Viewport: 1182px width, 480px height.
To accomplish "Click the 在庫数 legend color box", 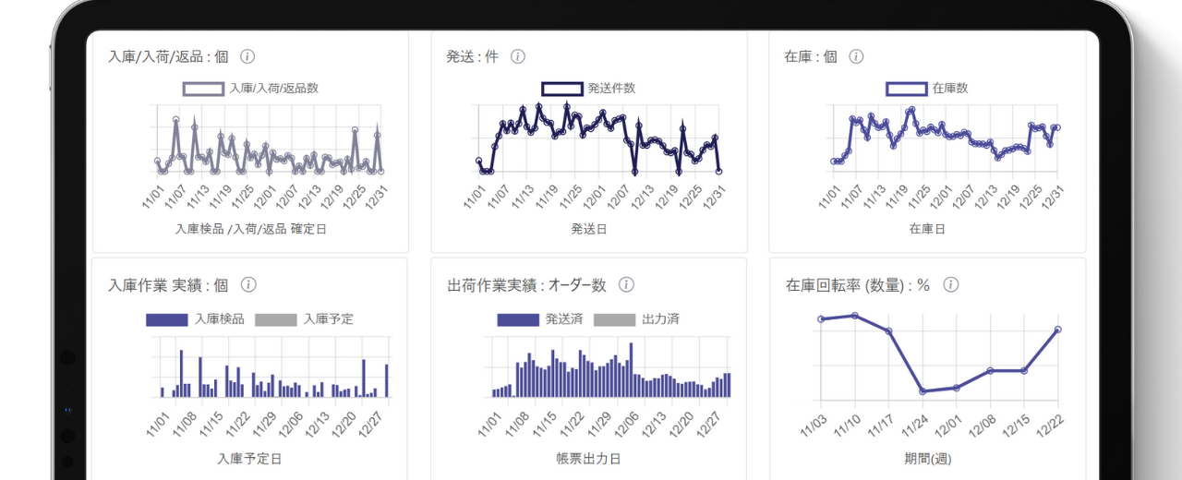I will click(907, 89).
